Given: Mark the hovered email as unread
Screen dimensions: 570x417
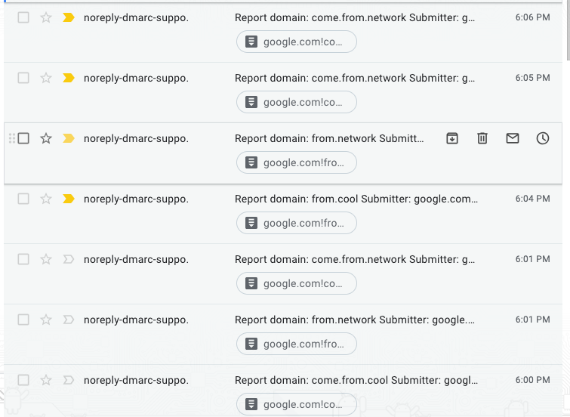Looking at the screenshot, I should tap(513, 138).
